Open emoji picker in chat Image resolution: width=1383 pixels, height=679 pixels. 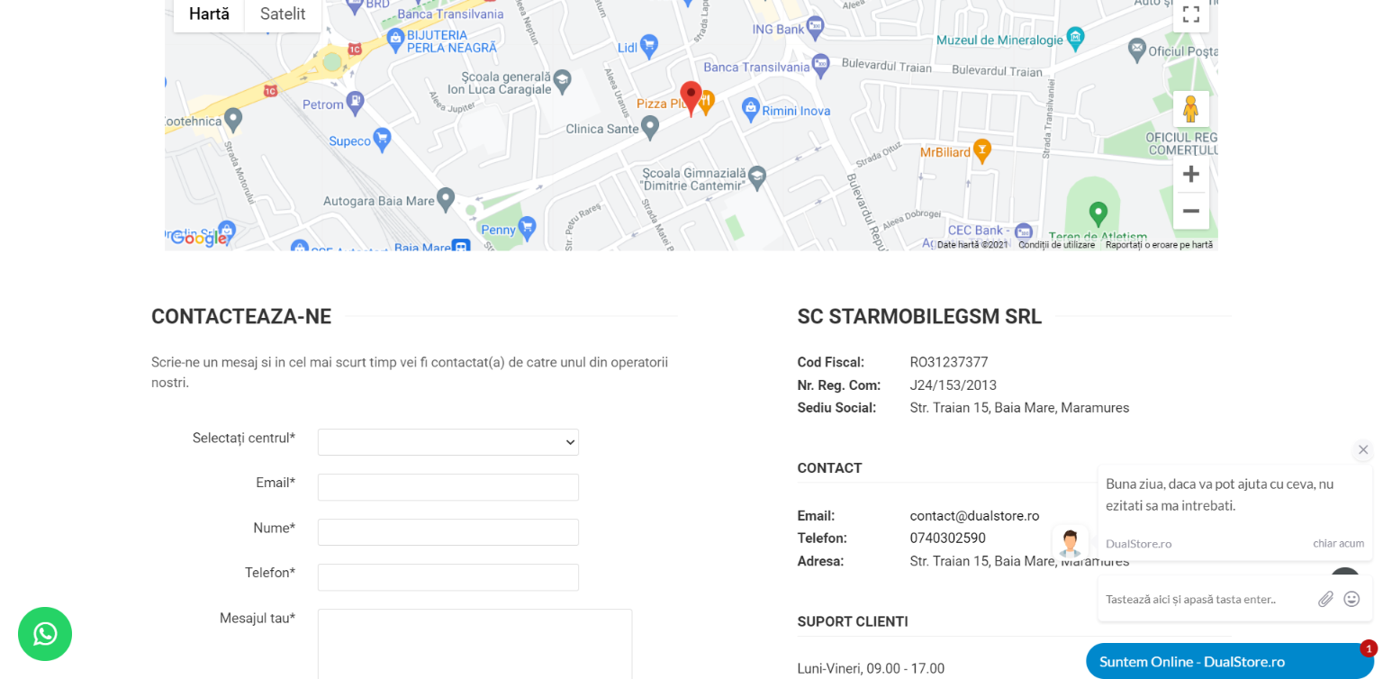pos(1351,599)
